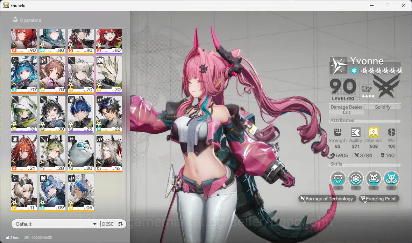Click the Intellect attribute icon

[x=374, y=132]
